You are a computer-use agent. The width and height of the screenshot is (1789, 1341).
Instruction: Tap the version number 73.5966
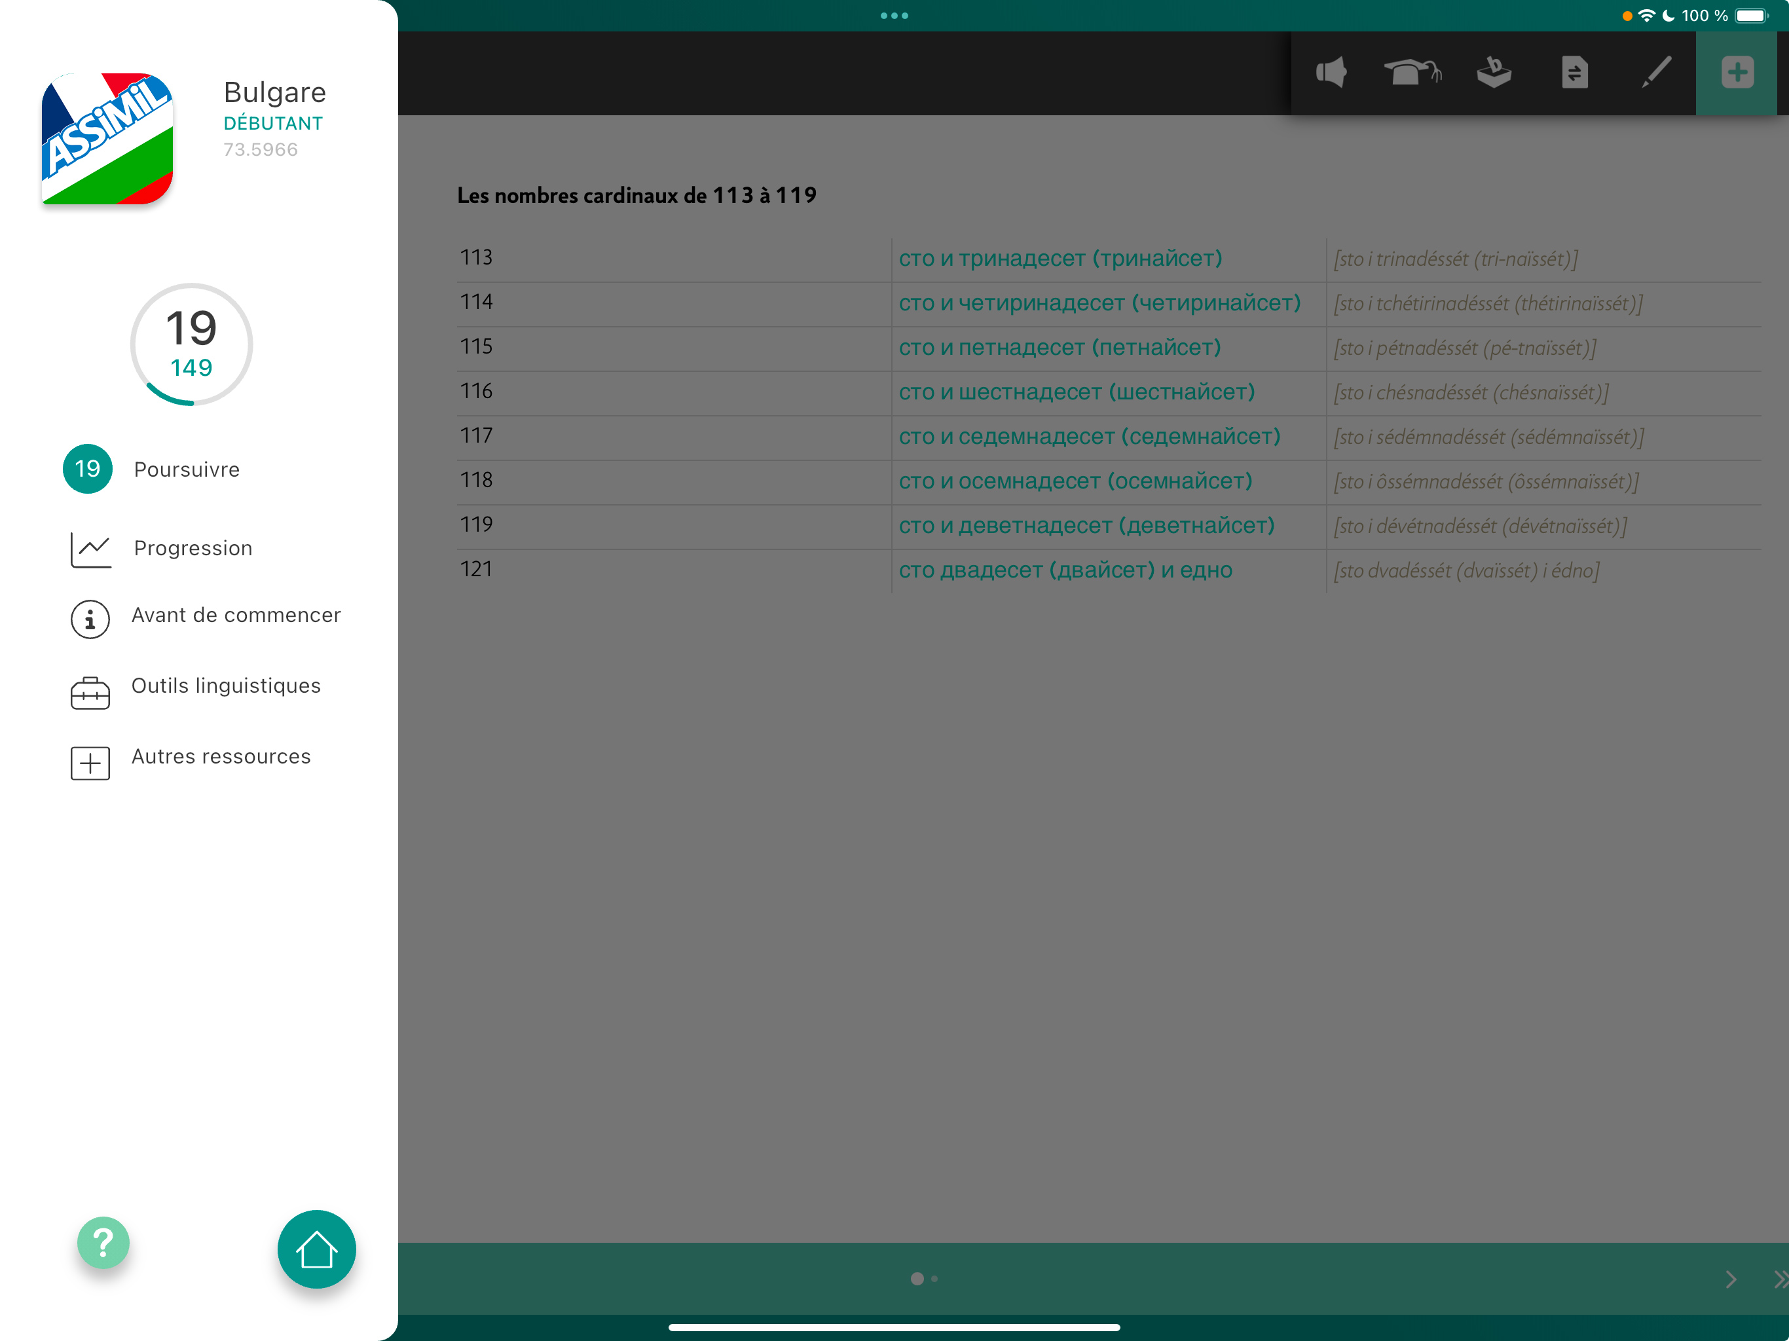[261, 150]
